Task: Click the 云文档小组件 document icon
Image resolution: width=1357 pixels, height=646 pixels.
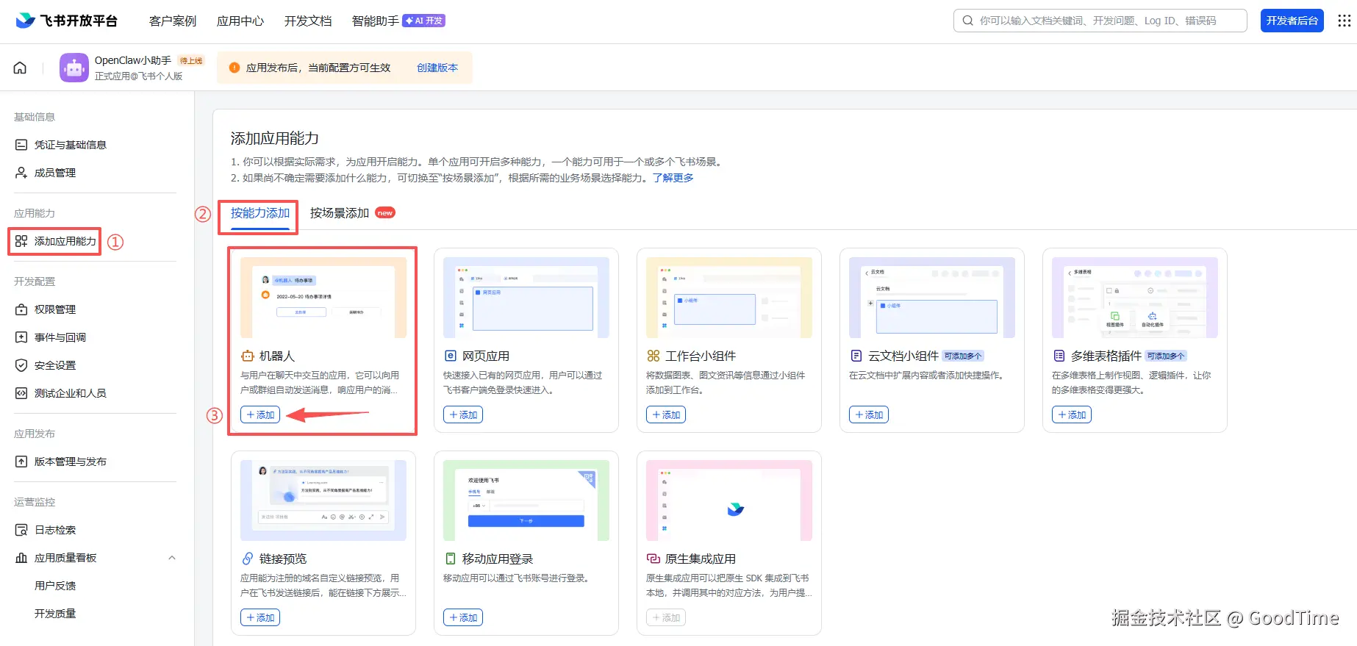Action: pos(856,356)
